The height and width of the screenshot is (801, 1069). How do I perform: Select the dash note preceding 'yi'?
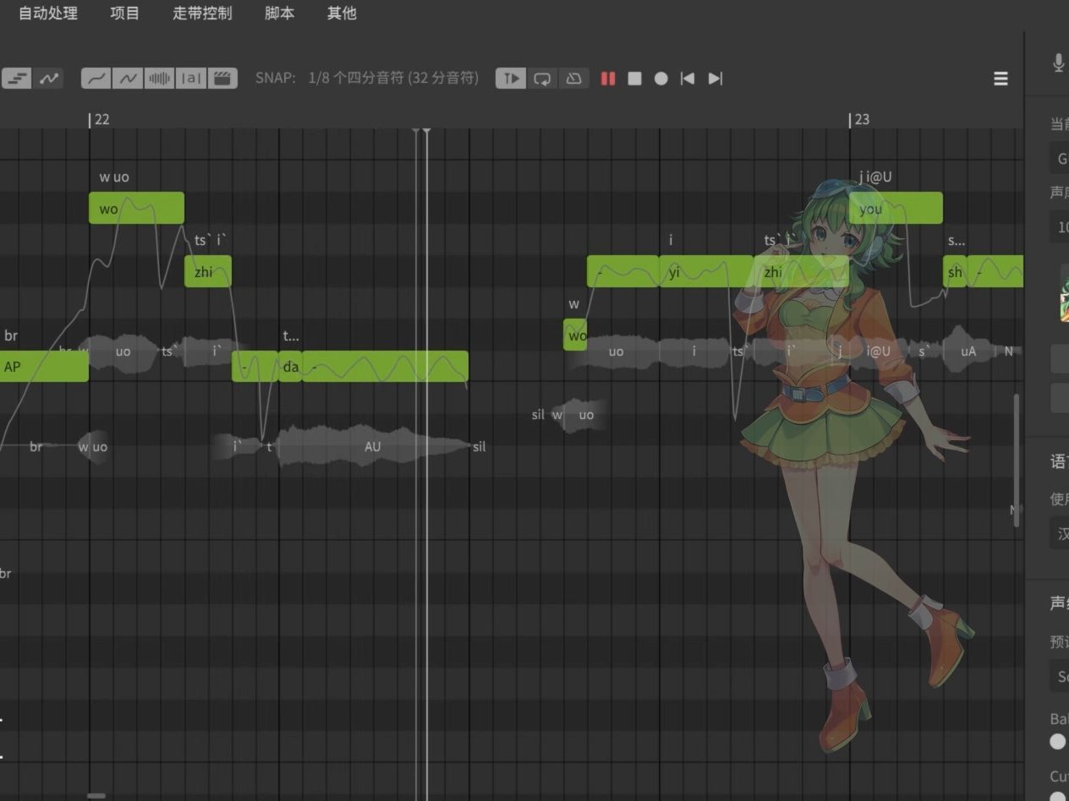[623, 271]
